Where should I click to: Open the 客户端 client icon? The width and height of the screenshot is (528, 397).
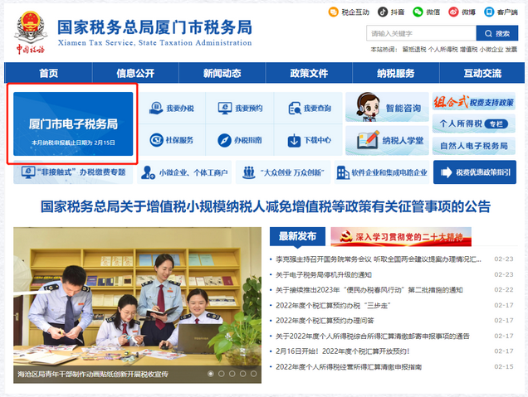click(489, 12)
